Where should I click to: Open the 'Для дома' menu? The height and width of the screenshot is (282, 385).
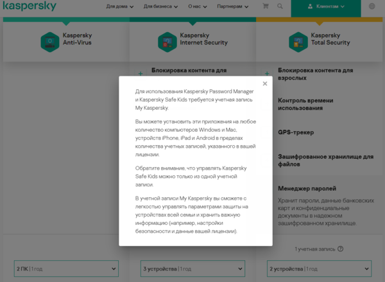[x=120, y=6]
